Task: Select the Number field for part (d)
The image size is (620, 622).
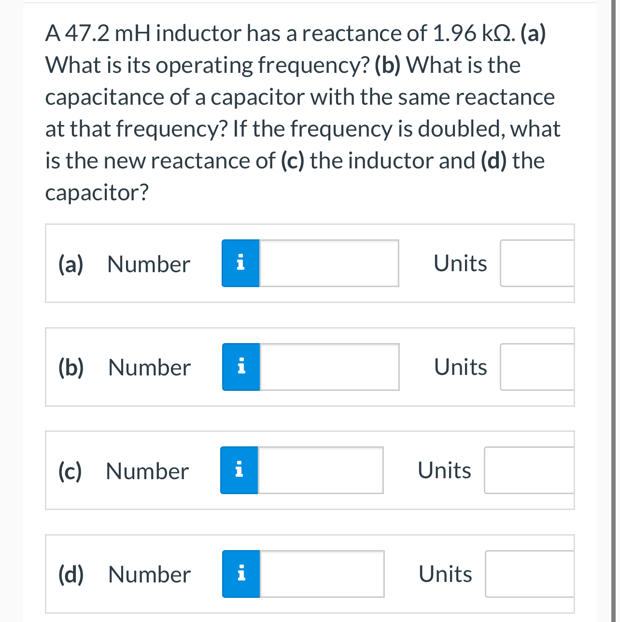Action: 321,574
